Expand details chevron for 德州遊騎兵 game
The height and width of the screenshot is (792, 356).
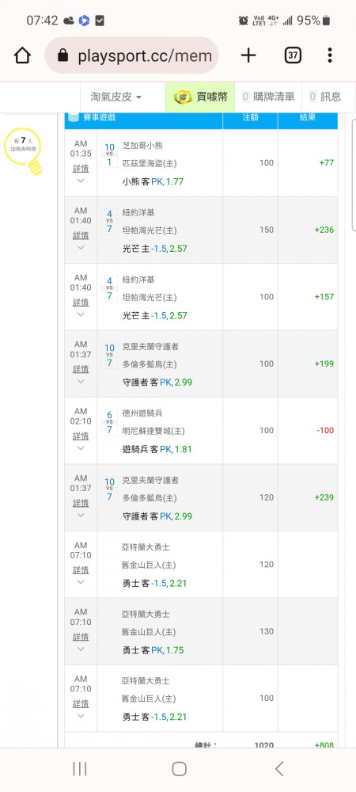(81, 448)
